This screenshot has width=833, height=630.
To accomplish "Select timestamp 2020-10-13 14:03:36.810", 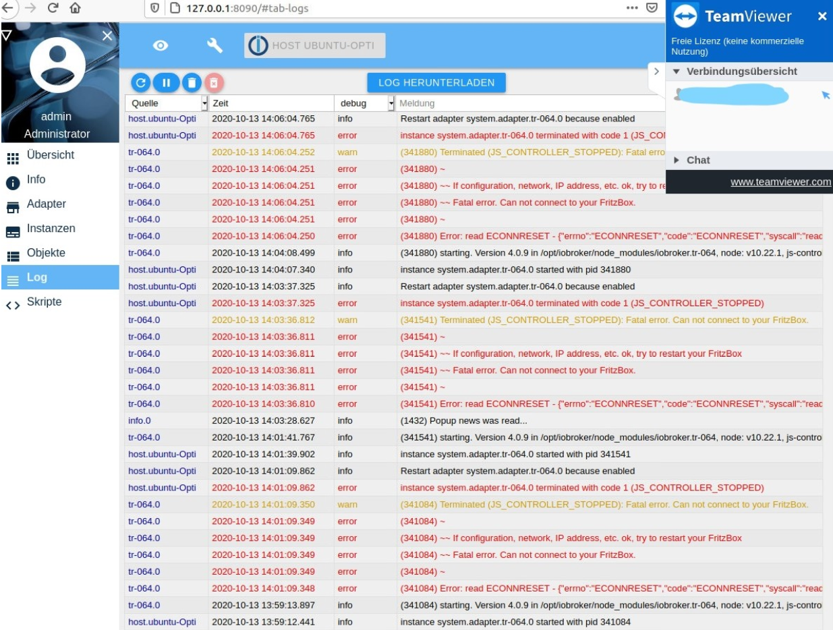I will click(263, 404).
